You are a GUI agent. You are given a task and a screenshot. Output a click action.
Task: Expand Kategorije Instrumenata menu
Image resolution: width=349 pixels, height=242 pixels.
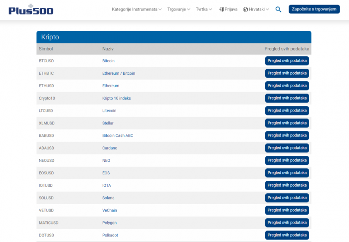click(137, 9)
